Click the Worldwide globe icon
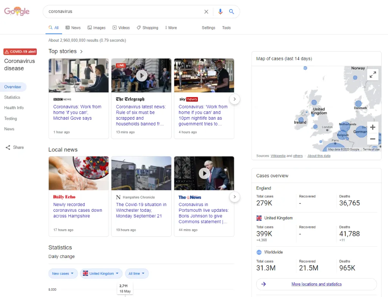388x297 pixels. tap(259, 252)
